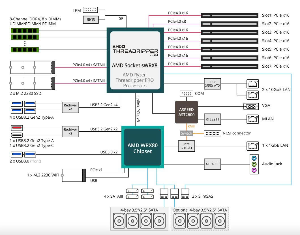Select the upper M.2 2280 SSD slot

(x=33, y=67)
